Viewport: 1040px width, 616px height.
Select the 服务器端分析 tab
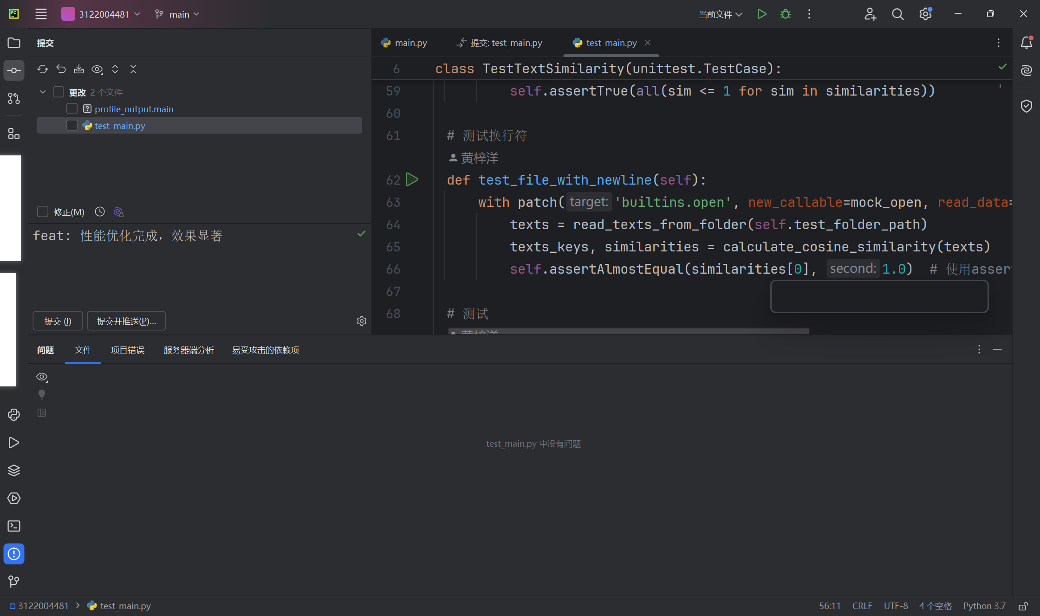tap(188, 350)
